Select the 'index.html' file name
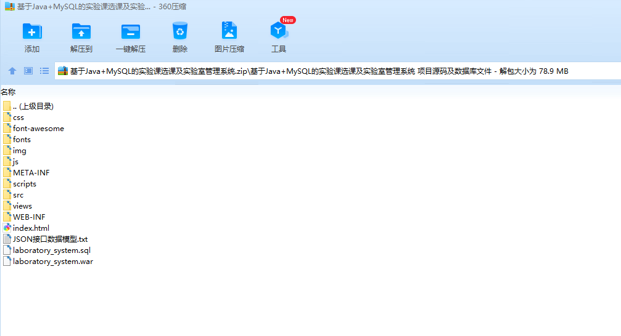 tap(31, 228)
